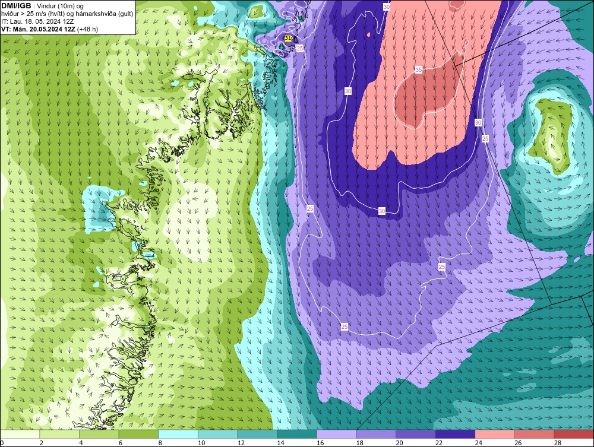Select the medium purple 18–20 m/s legend swatch

pos(376,434)
